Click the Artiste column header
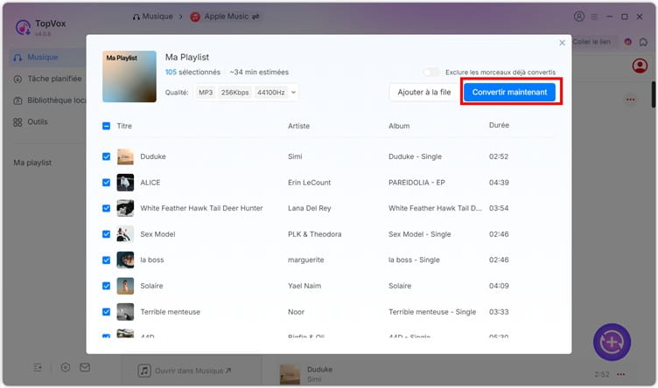Viewport: 658px width, 388px height. pos(298,126)
